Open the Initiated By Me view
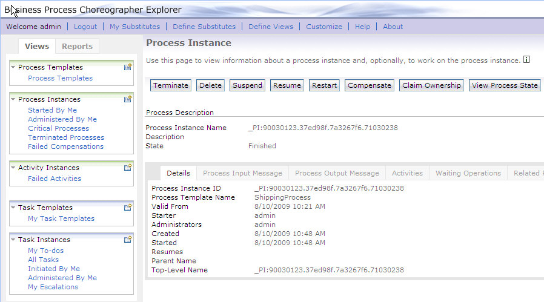Viewport: 544px width, 302px height. [54, 269]
